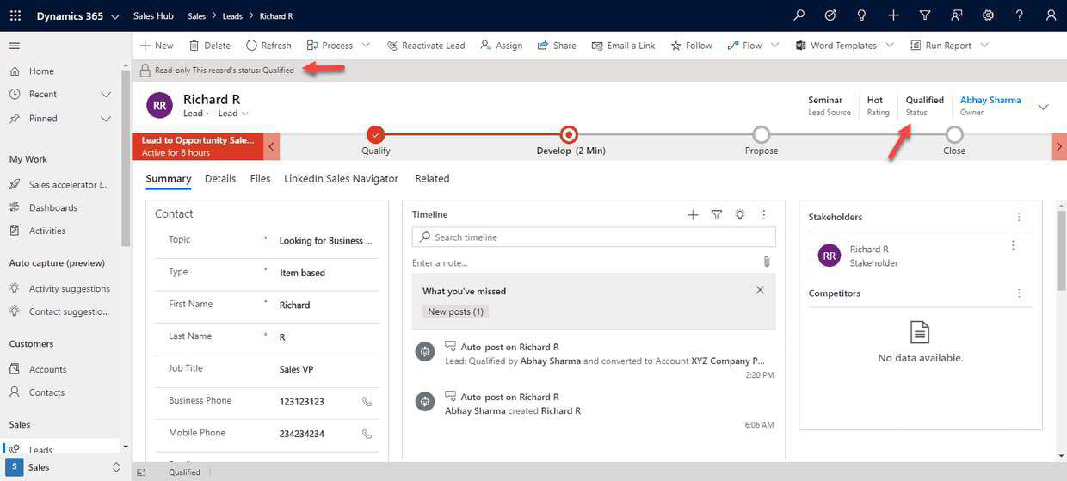Expand the Process dropdown chevron

click(366, 46)
